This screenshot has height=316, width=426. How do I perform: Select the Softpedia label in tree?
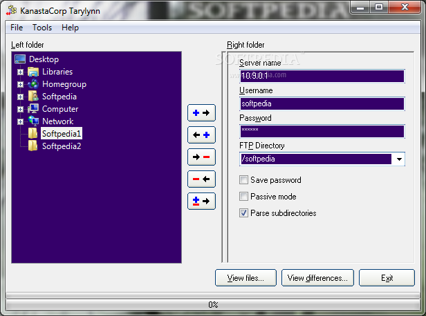point(59,97)
